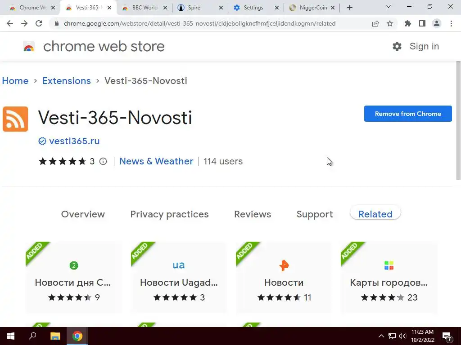This screenshot has height=345, width=461.
Task: Open the Overview section tab
Action: tap(83, 214)
